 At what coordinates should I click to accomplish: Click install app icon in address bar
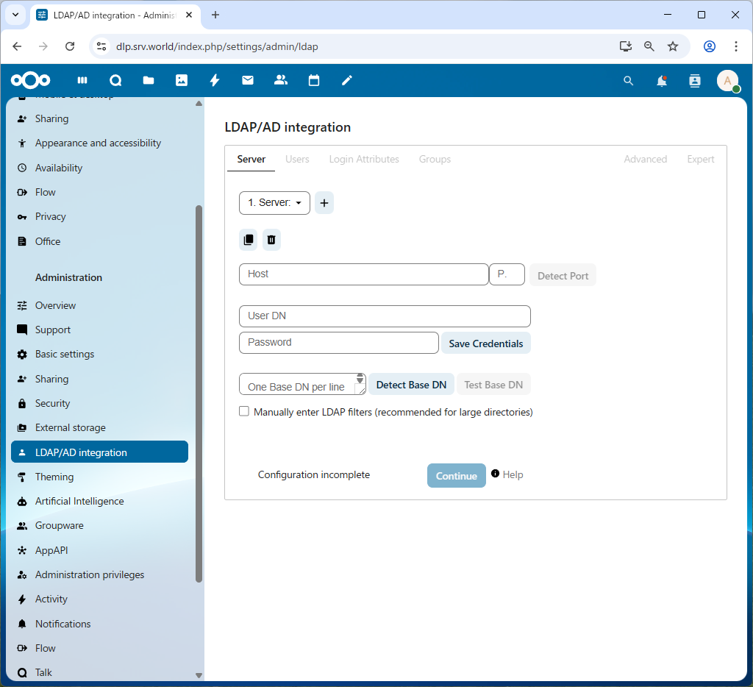click(625, 46)
